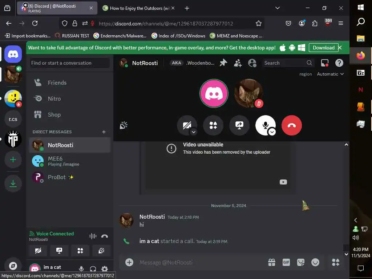Toggle noise suppression icon in voice panel
Image resolution: width=372 pixels, height=279 pixels.
[x=93, y=236]
